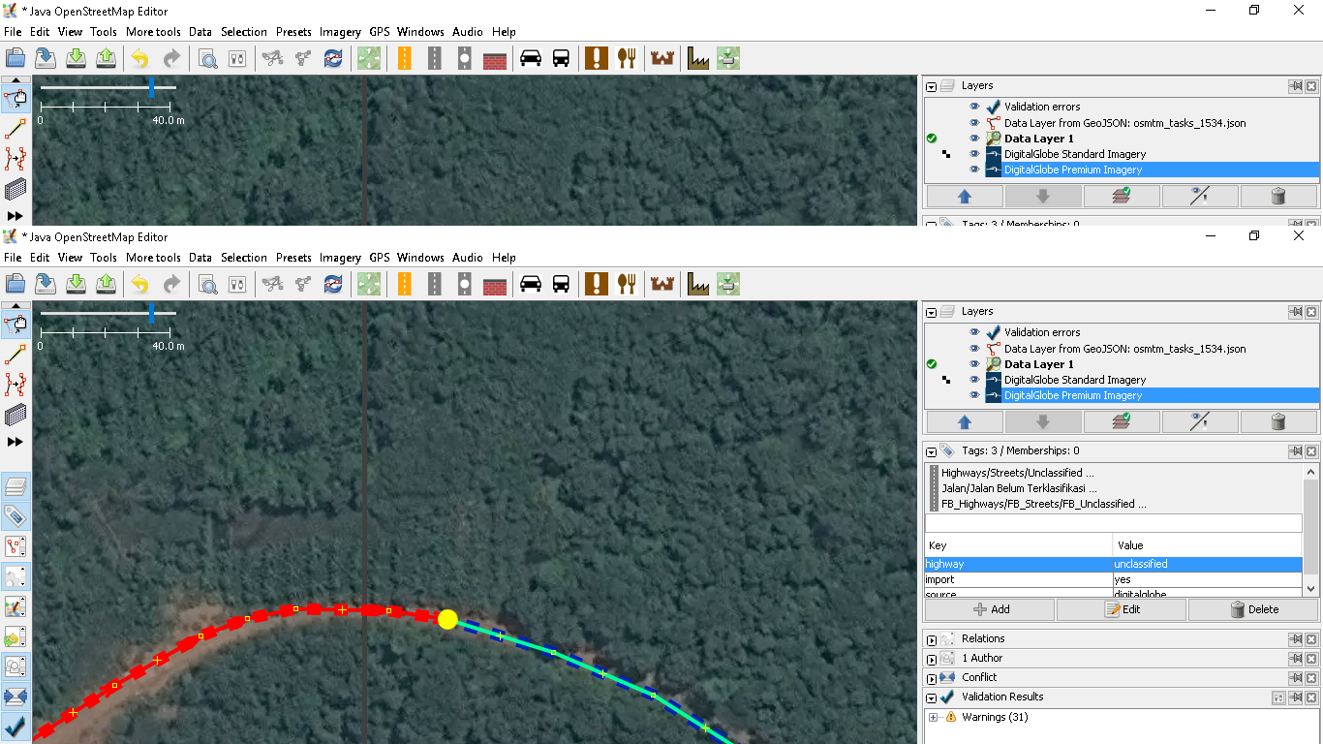Hide Validation errors layer in lower Layers panel
The height and width of the screenshot is (744, 1323).
974,332
